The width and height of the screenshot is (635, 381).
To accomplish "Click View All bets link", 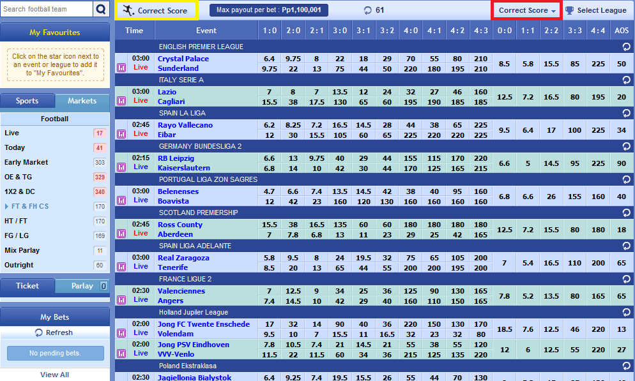I will 55,375.
